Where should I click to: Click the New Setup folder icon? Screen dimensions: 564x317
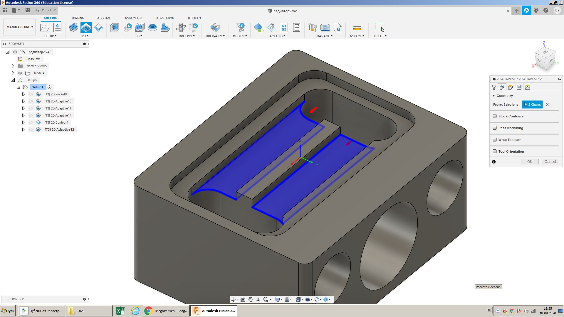click(x=45, y=28)
